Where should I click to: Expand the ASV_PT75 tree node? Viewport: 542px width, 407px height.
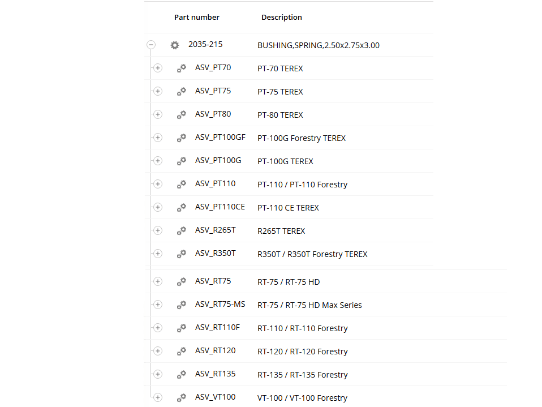tap(158, 92)
